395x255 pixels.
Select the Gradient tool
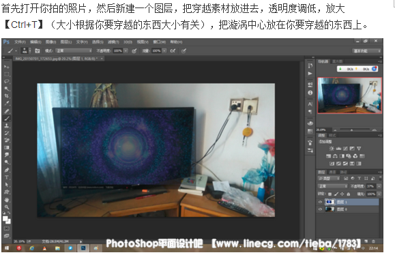(7, 147)
